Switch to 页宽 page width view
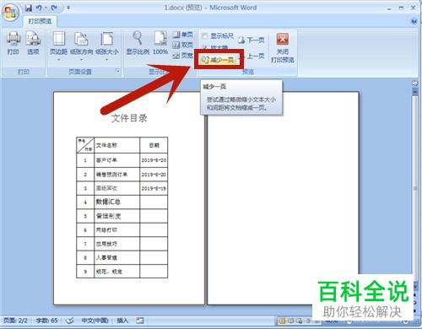The height and width of the screenshot is (329, 422). click(x=182, y=56)
